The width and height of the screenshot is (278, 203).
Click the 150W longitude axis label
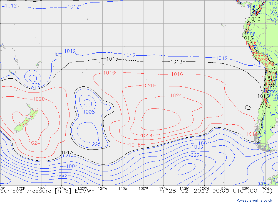tap(103, 189)
